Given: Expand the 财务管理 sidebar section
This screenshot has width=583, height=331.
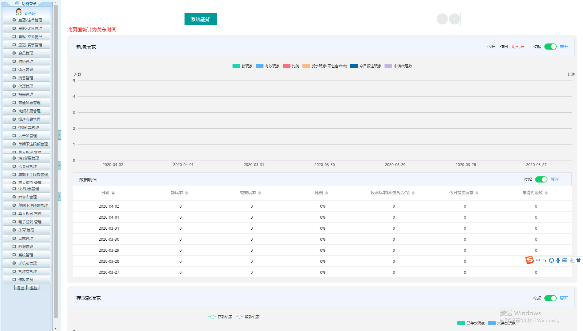Looking at the screenshot, I should point(26,61).
